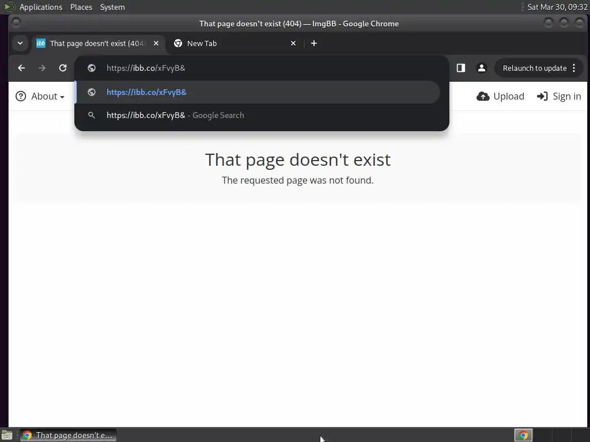Open the Places menu

[81, 7]
